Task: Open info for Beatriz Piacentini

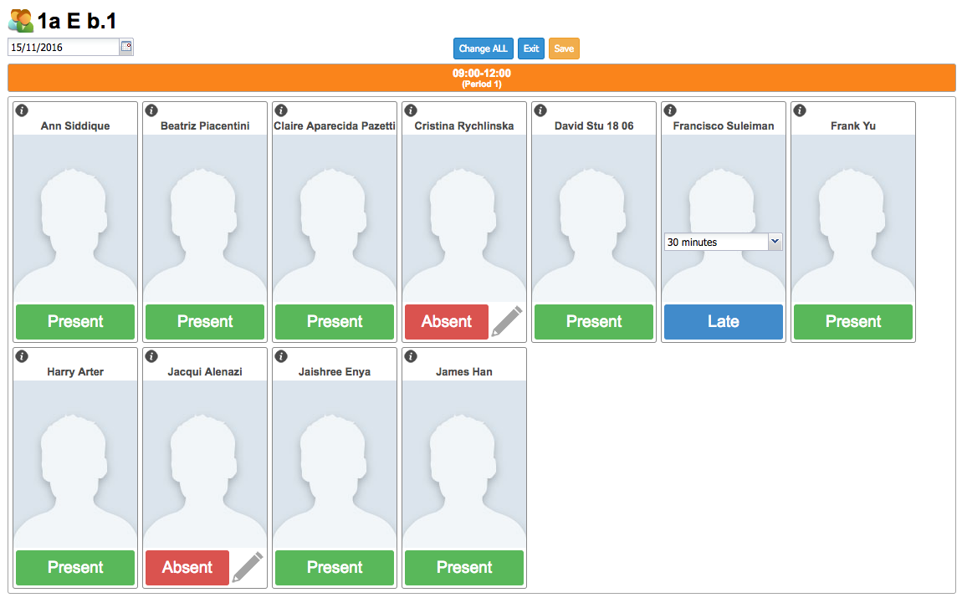Action: pos(151,110)
